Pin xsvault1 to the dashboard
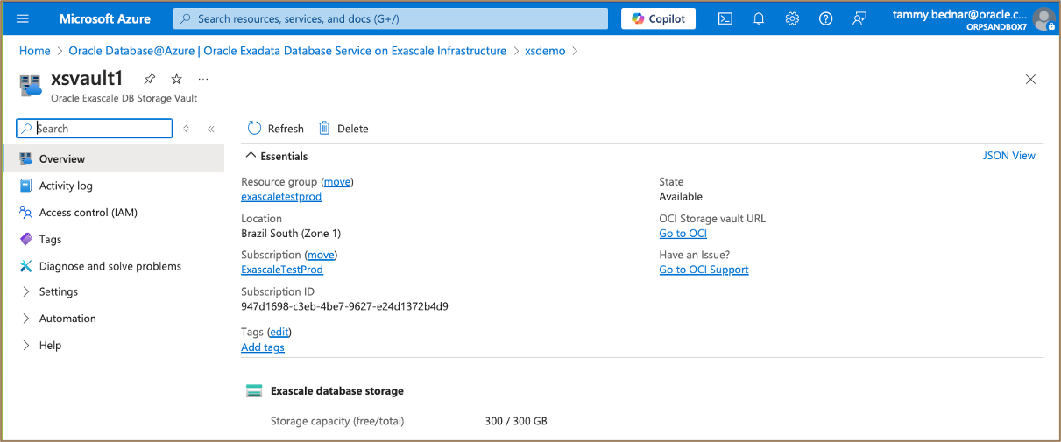The width and height of the screenshot is (1061, 442). click(x=150, y=79)
